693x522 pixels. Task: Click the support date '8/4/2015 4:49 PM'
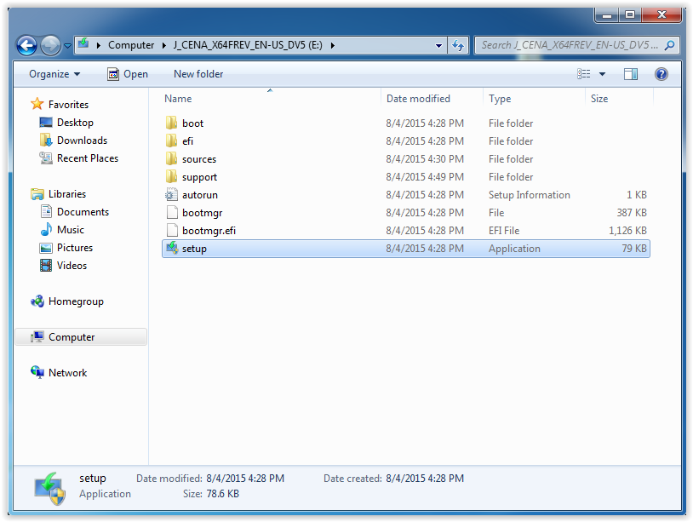(x=425, y=177)
